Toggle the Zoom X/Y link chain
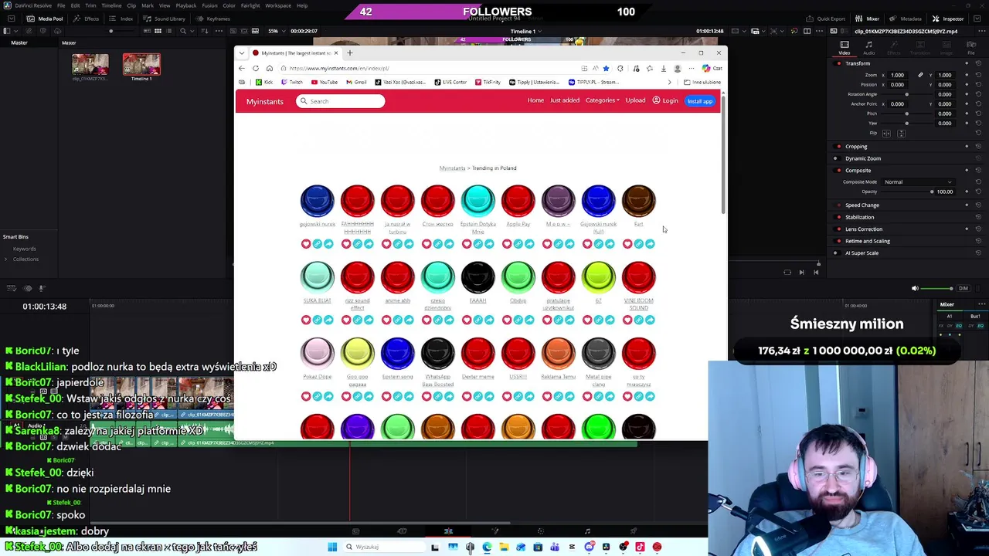989x556 pixels. point(920,75)
